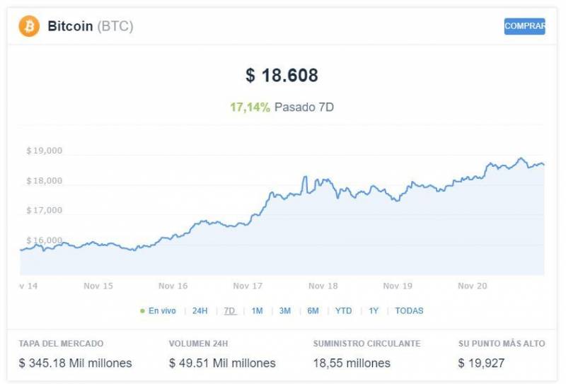Click the market cap $ 345.18 Mil millones

[x=75, y=363]
